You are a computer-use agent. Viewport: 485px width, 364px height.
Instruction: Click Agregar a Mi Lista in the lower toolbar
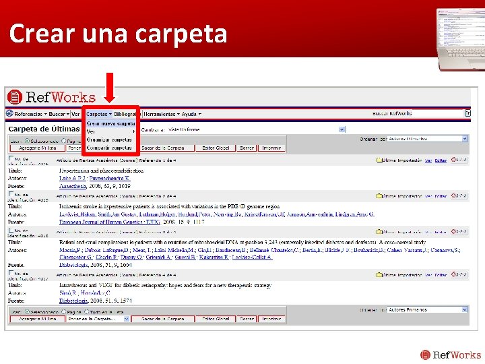(37, 319)
